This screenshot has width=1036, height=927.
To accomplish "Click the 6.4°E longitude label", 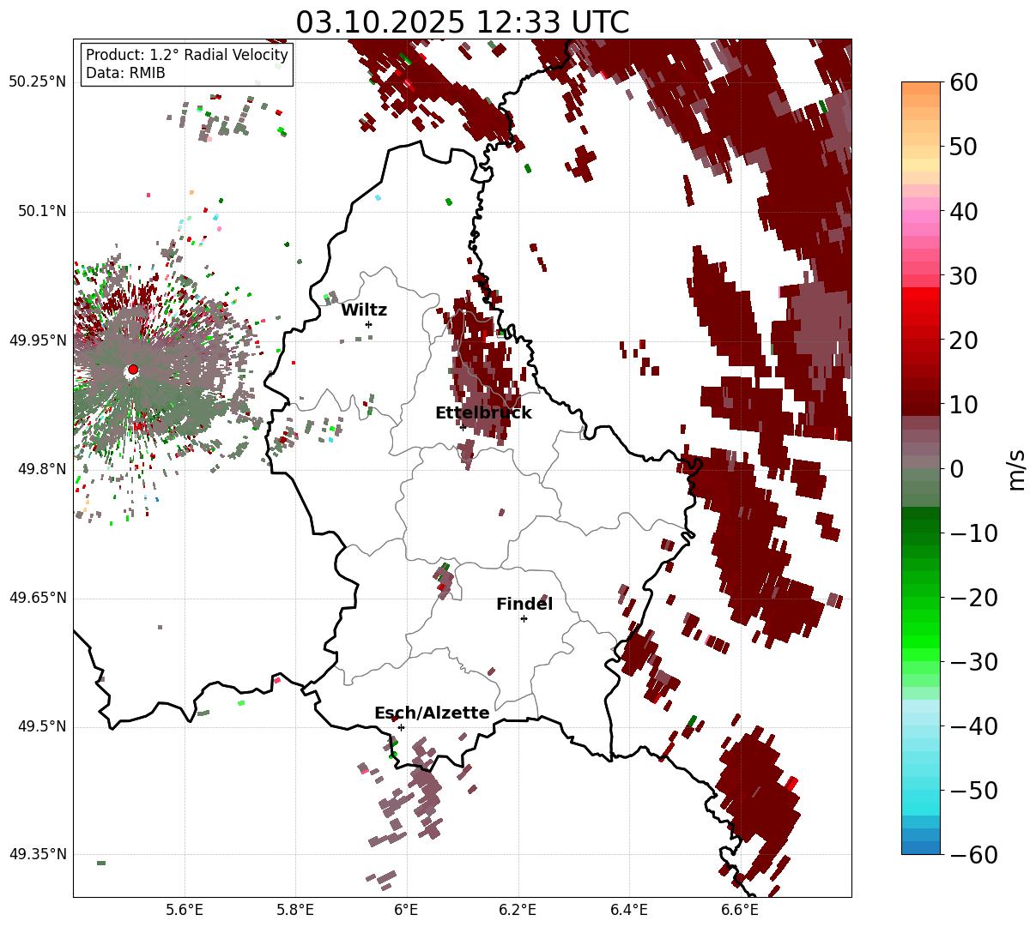I will [629, 910].
